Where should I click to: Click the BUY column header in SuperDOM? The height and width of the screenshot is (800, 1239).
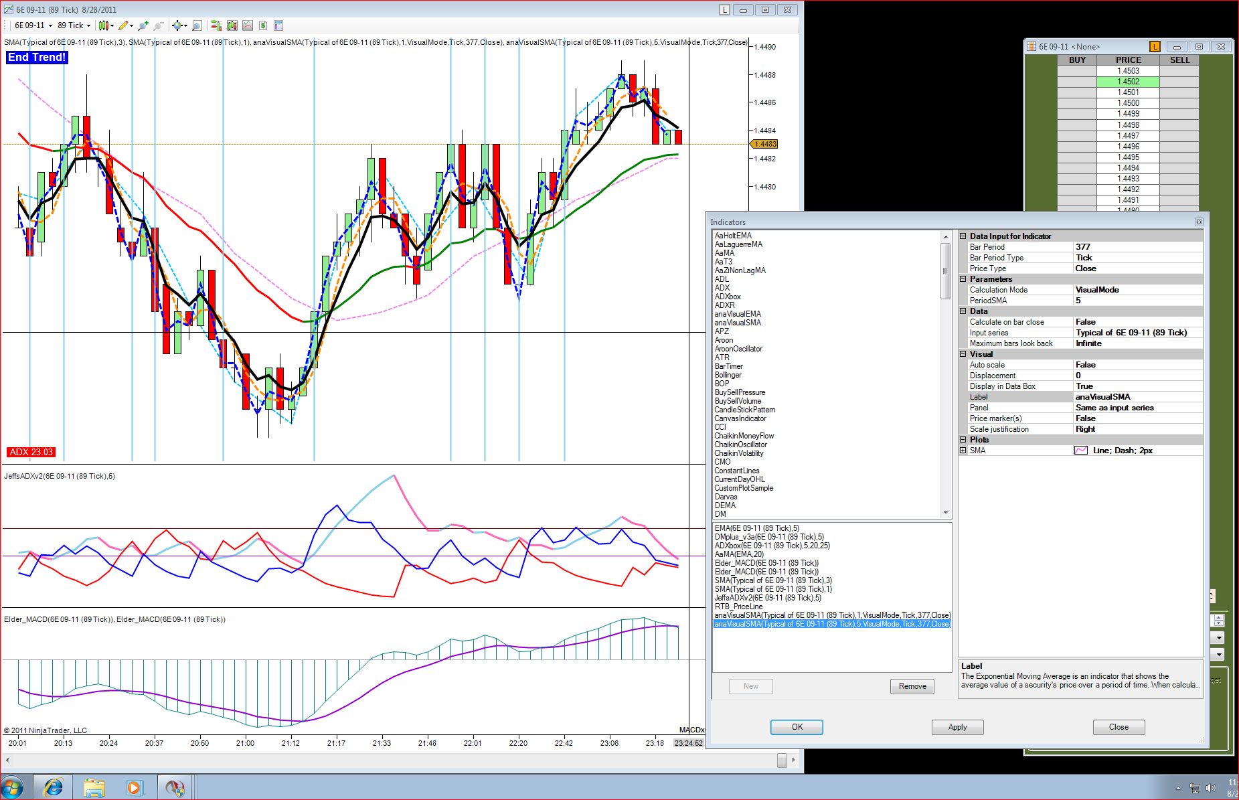(x=1077, y=60)
